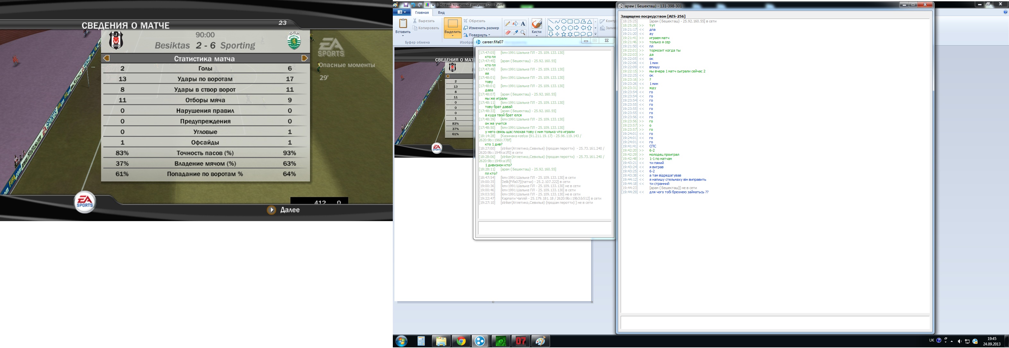Choose the Hexagon shape in the gallery
The image size is (1009, 348).
[570, 28]
